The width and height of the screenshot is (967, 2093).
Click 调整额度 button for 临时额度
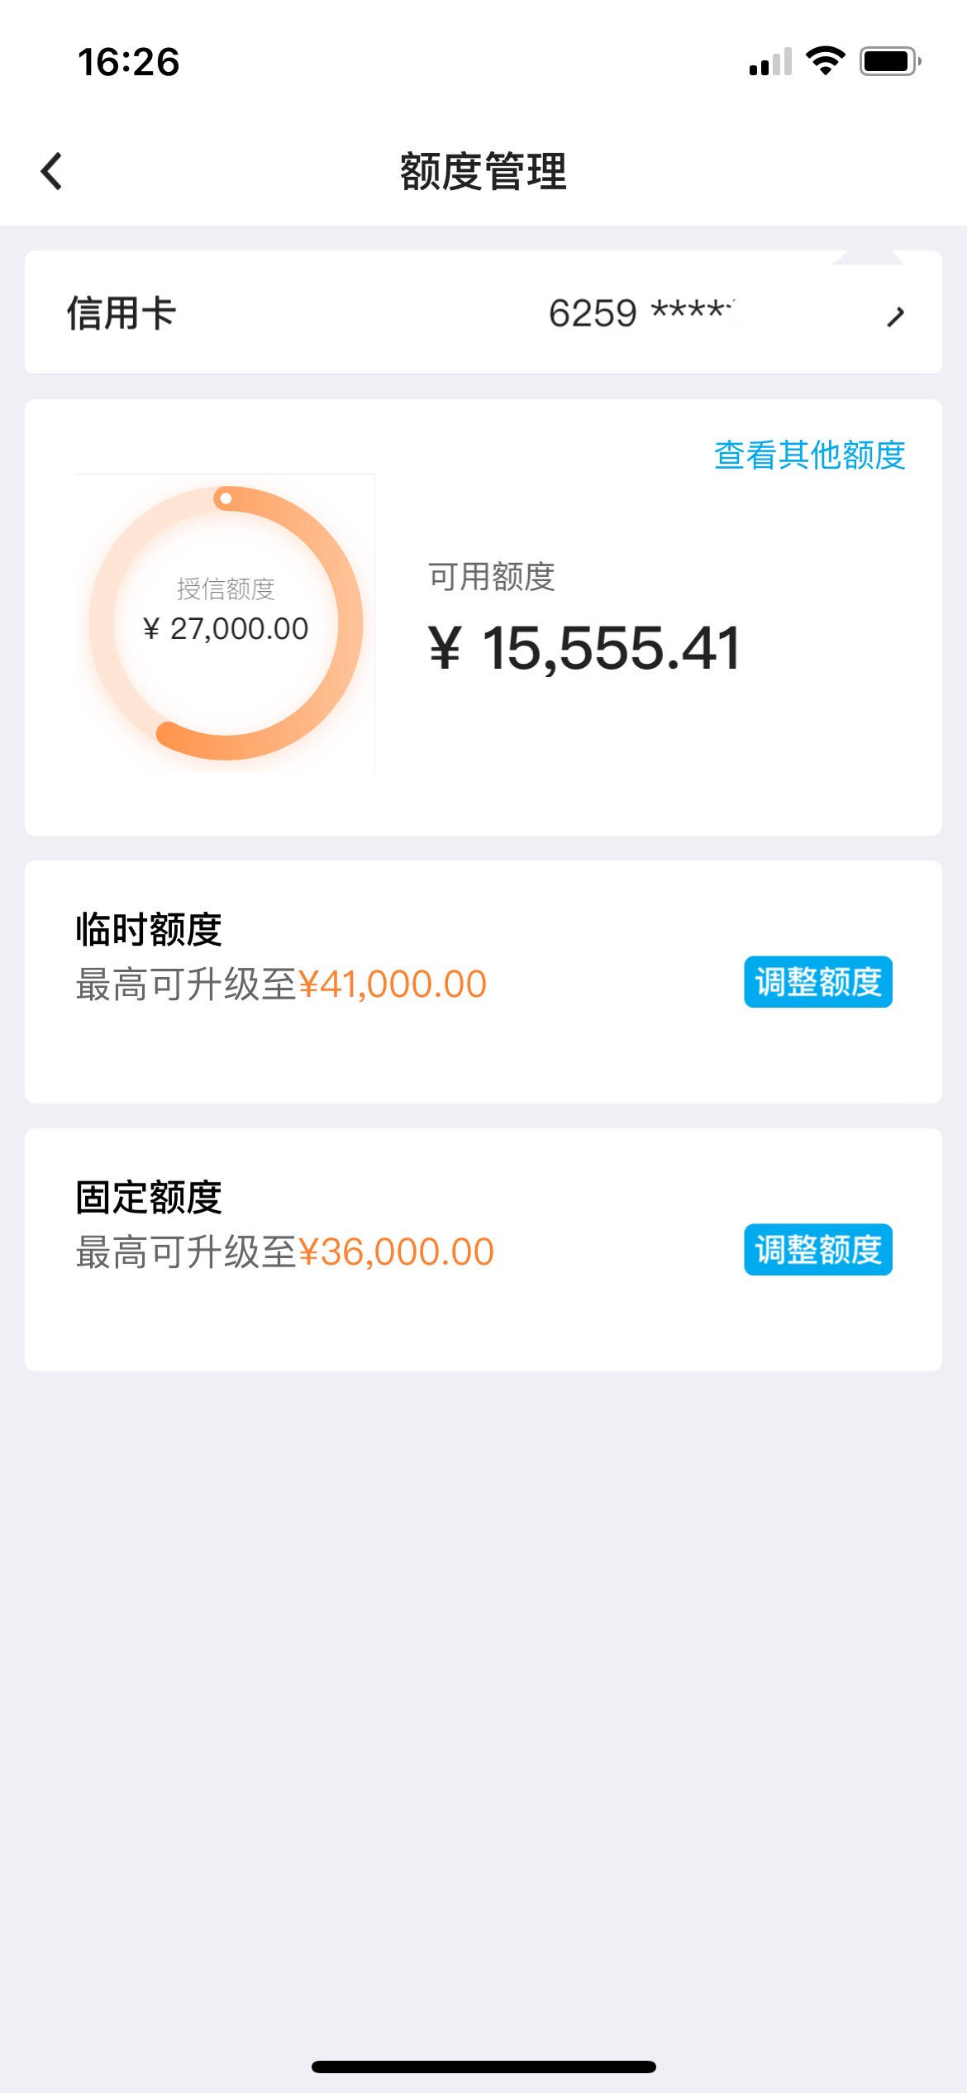click(818, 982)
